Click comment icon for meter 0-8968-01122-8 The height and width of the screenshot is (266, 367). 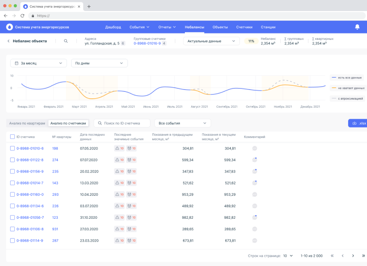click(255, 160)
